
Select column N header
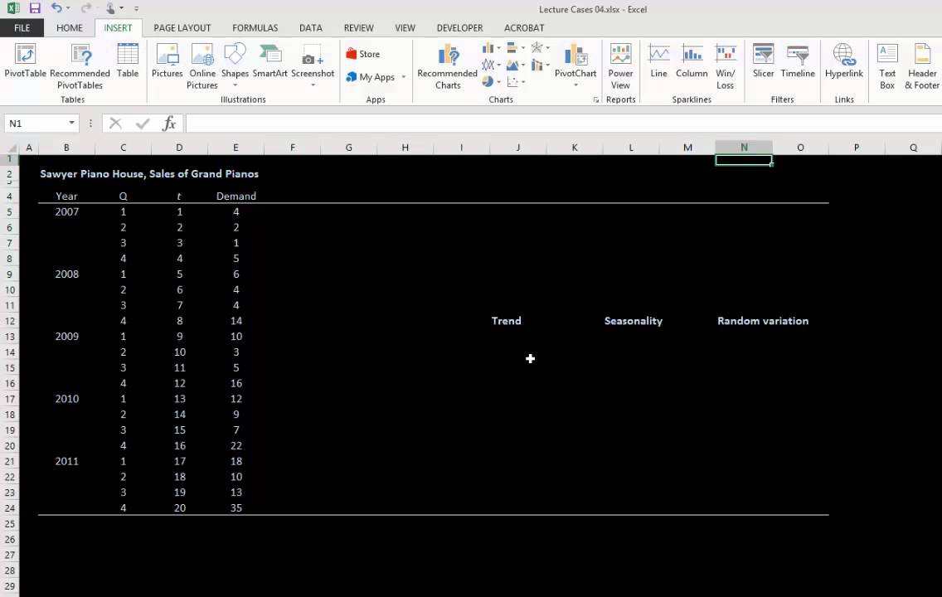pos(744,148)
